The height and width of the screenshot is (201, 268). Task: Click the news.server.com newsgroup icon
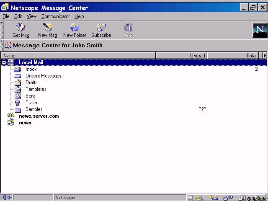pyautogui.click(x=11, y=116)
